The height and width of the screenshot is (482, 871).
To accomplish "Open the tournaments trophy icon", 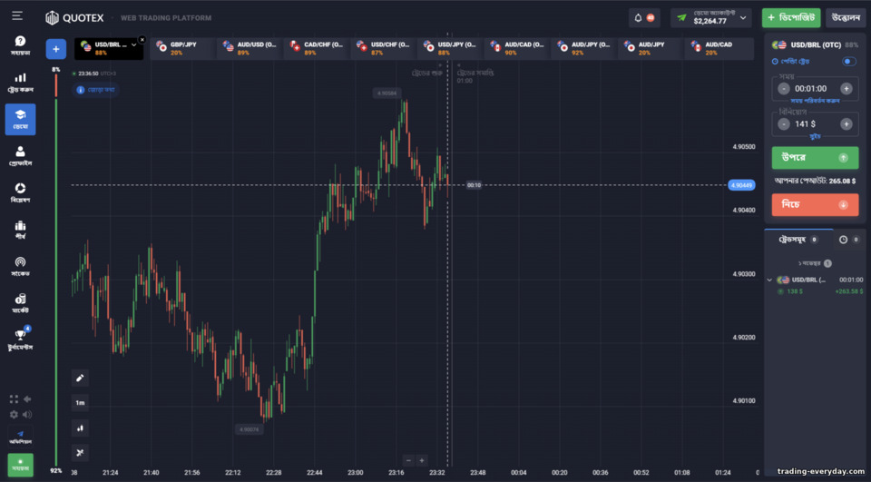I will click(20, 339).
